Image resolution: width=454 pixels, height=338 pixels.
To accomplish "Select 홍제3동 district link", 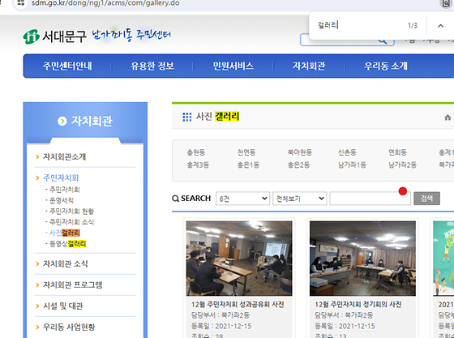I will [x=198, y=165].
